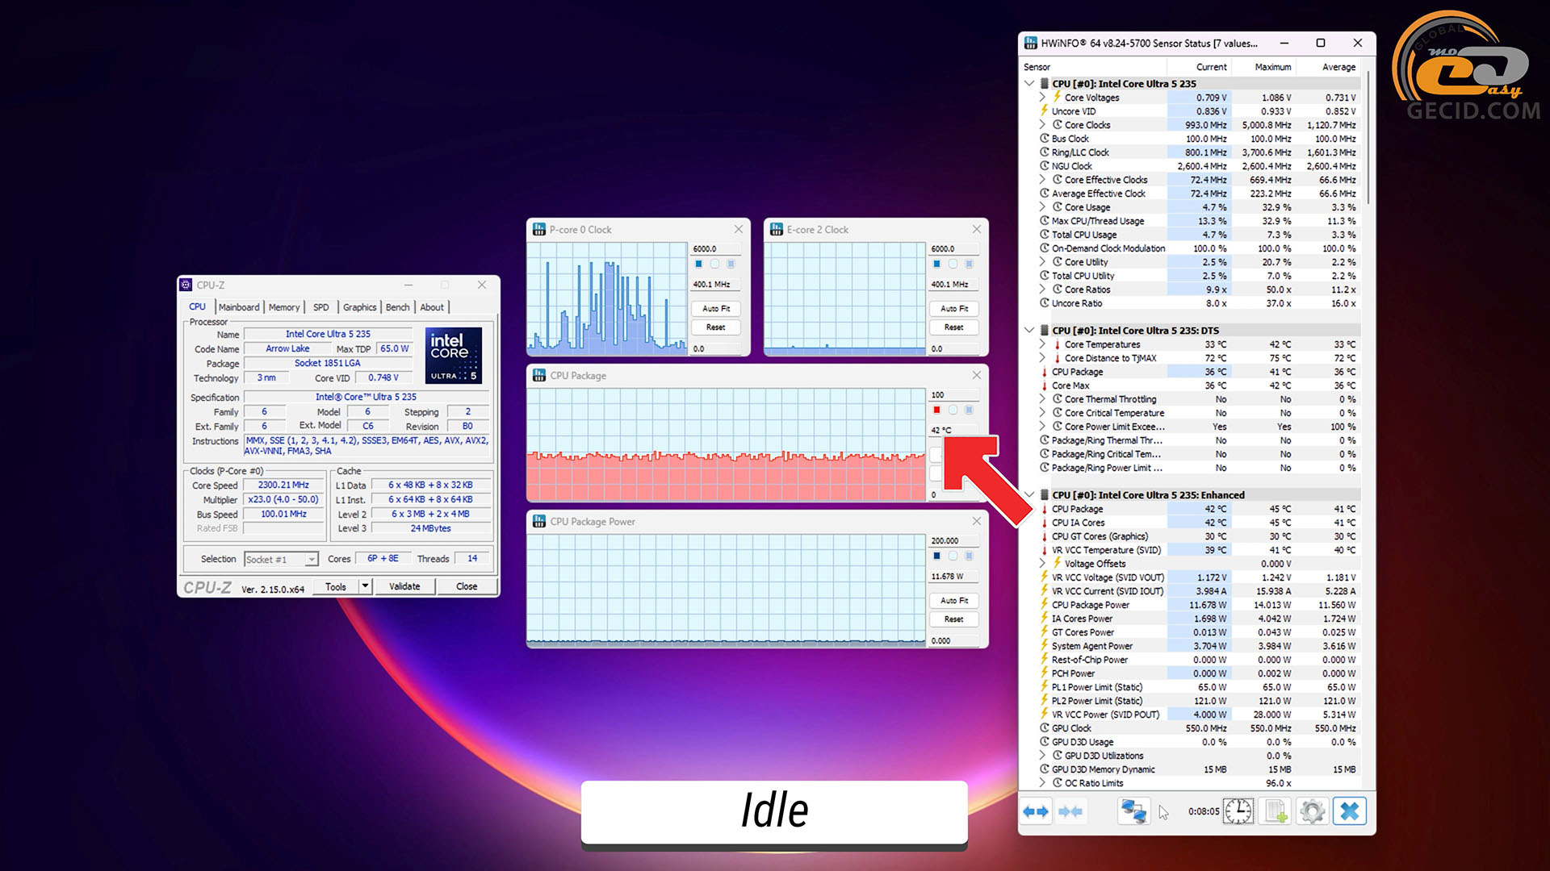Click the 200.000 maximum field in CPU Package Power

[953, 540]
